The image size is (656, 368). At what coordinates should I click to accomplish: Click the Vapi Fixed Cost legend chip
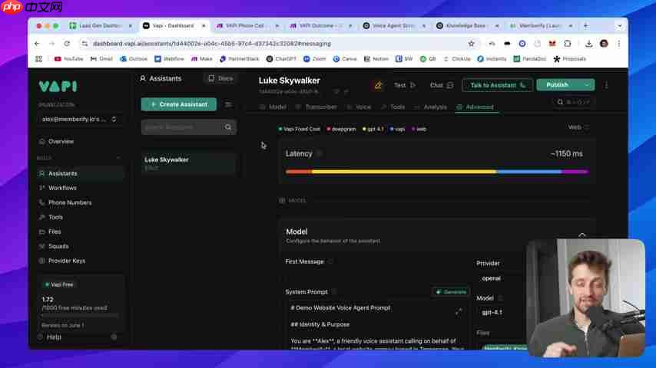300,129
